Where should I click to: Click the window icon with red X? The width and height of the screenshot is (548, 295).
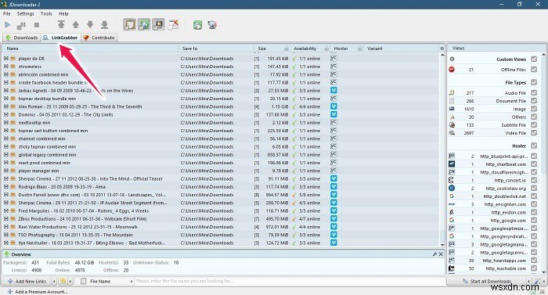(x=173, y=25)
